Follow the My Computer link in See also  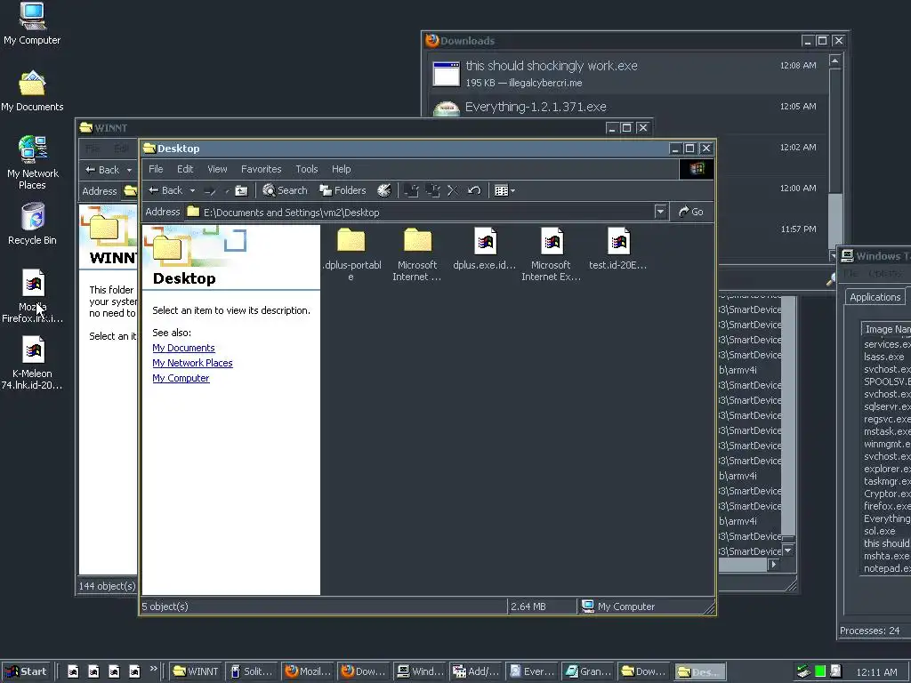coord(181,378)
